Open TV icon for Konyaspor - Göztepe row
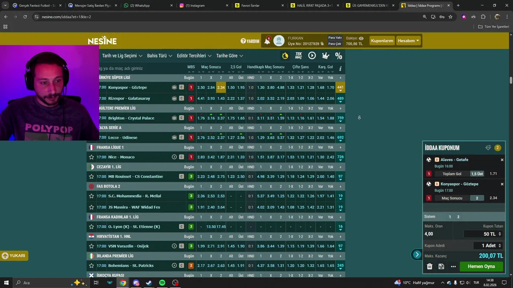 click(174, 87)
